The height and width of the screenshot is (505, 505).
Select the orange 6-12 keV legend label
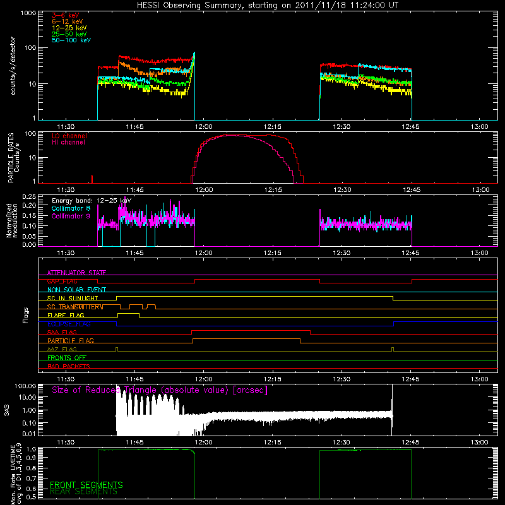click(x=68, y=21)
